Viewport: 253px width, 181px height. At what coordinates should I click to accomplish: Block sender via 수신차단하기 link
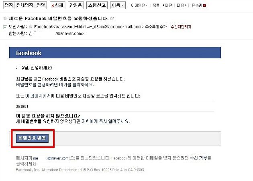(181, 27)
